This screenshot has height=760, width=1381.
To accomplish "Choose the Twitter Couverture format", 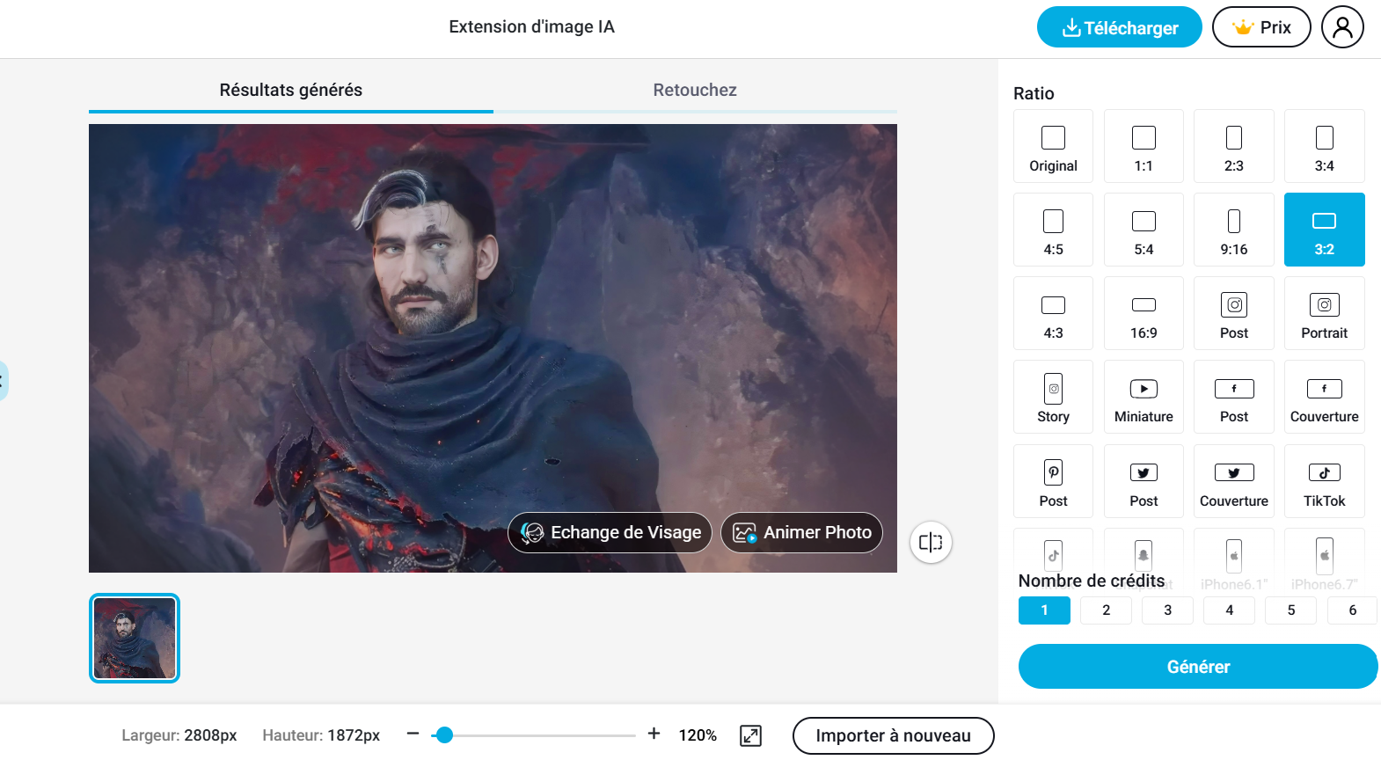I will [x=1234, y=481].
